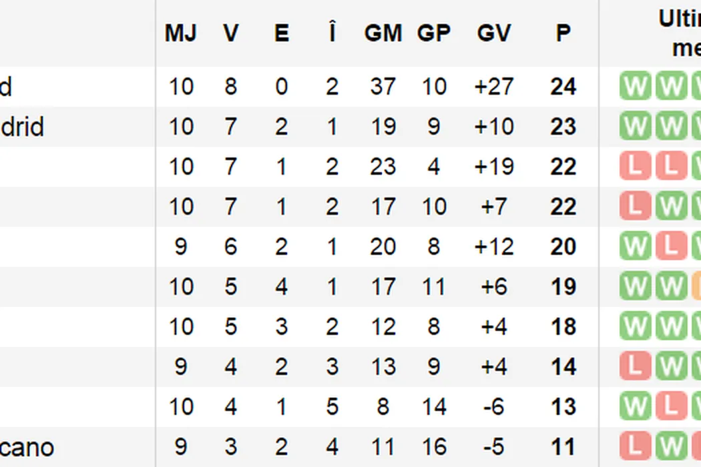Click the V wins column header
This screenshot has height=467, width=701.
click(231, 33)
